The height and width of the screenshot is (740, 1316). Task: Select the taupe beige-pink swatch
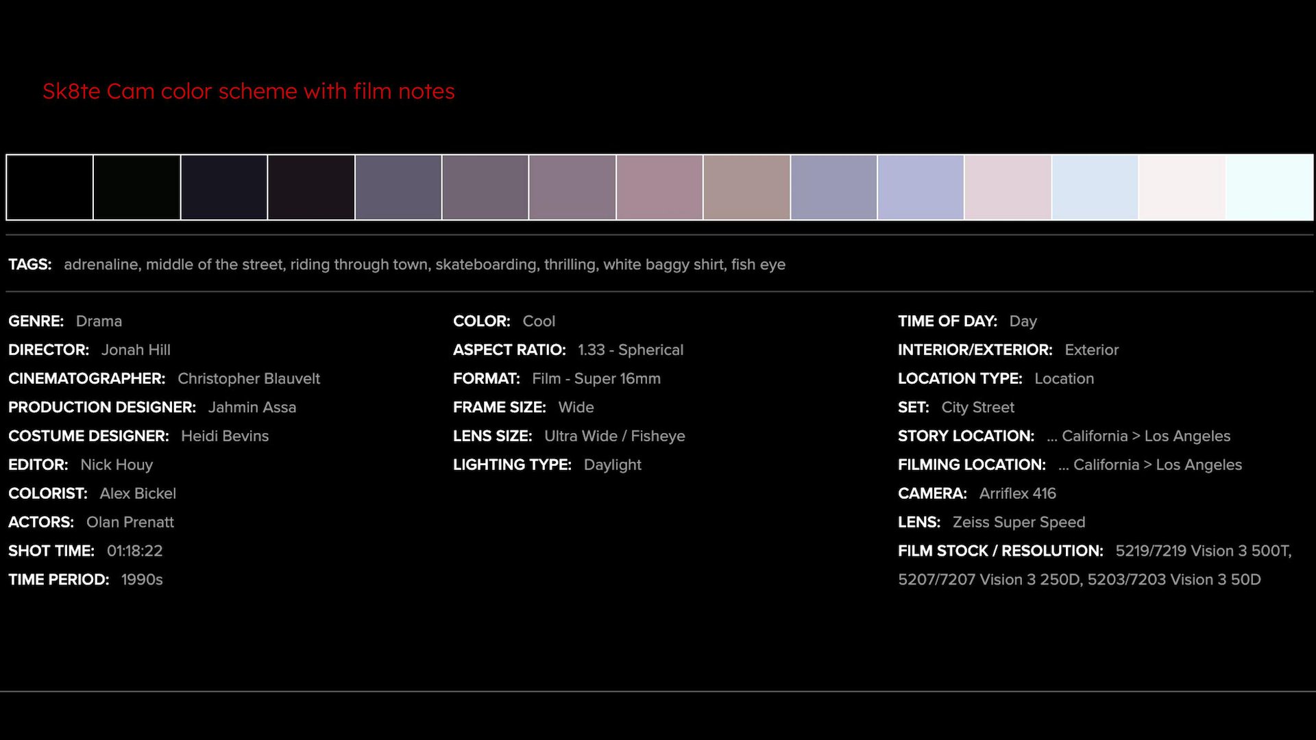click(x=746, y=187)
